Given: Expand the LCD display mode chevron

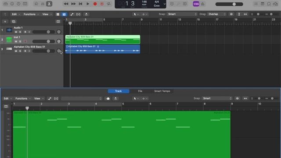Looking at the screenshot, I should (165, 4).
